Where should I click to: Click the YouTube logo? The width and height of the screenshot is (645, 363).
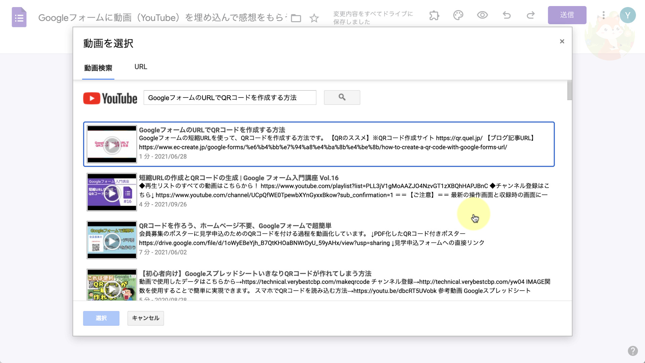tap(110, 98)
